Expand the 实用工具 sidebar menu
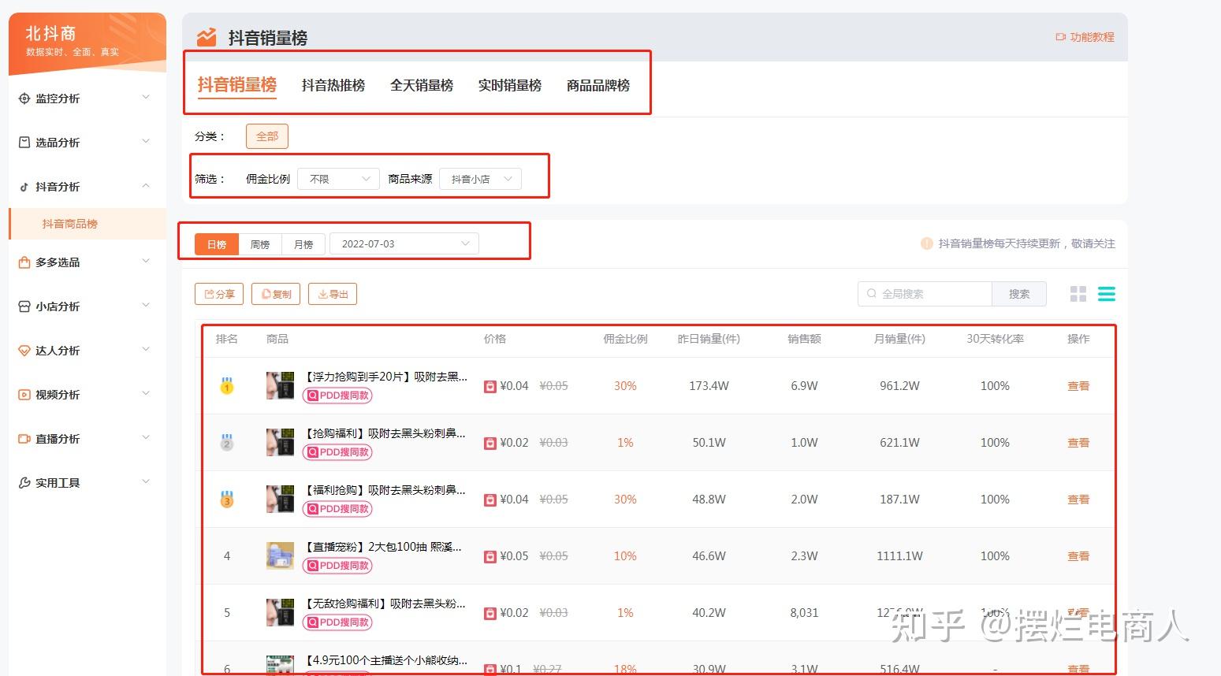 [x=145, y=482]
